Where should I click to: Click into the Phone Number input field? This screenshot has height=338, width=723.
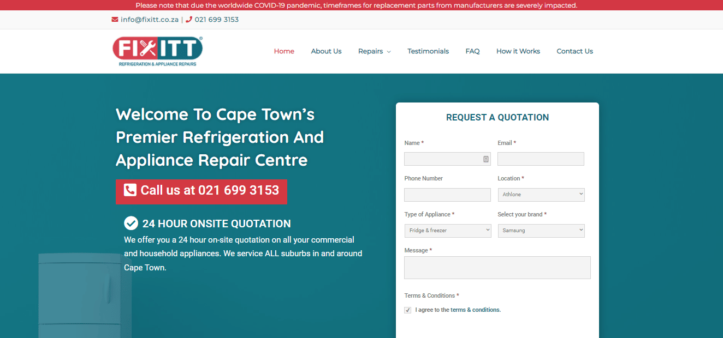tap(448, 195)
